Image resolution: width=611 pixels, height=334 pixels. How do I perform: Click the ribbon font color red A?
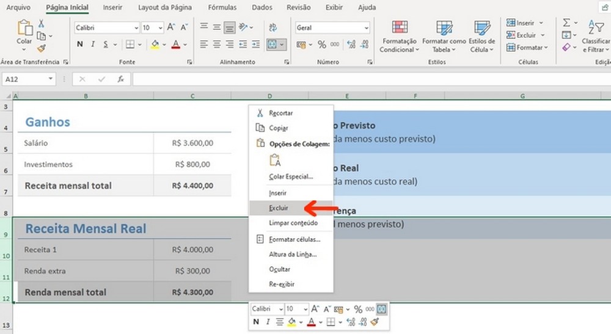[176, 45]
